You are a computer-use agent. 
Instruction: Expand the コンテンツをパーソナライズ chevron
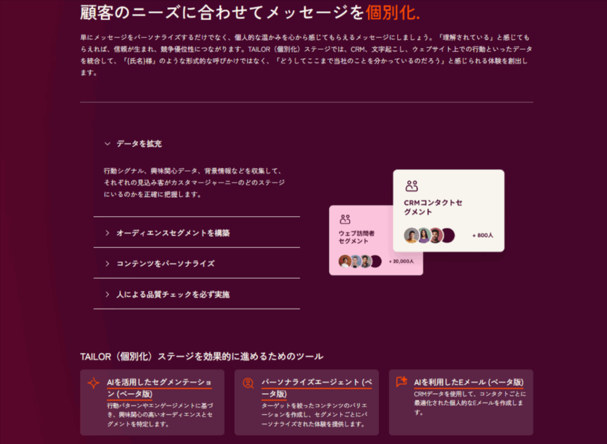[107, 263]
